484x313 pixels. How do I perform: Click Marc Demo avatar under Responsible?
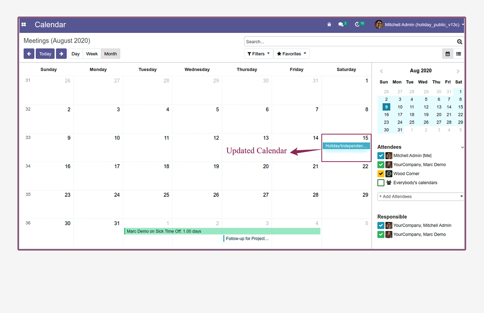(389, 234)
